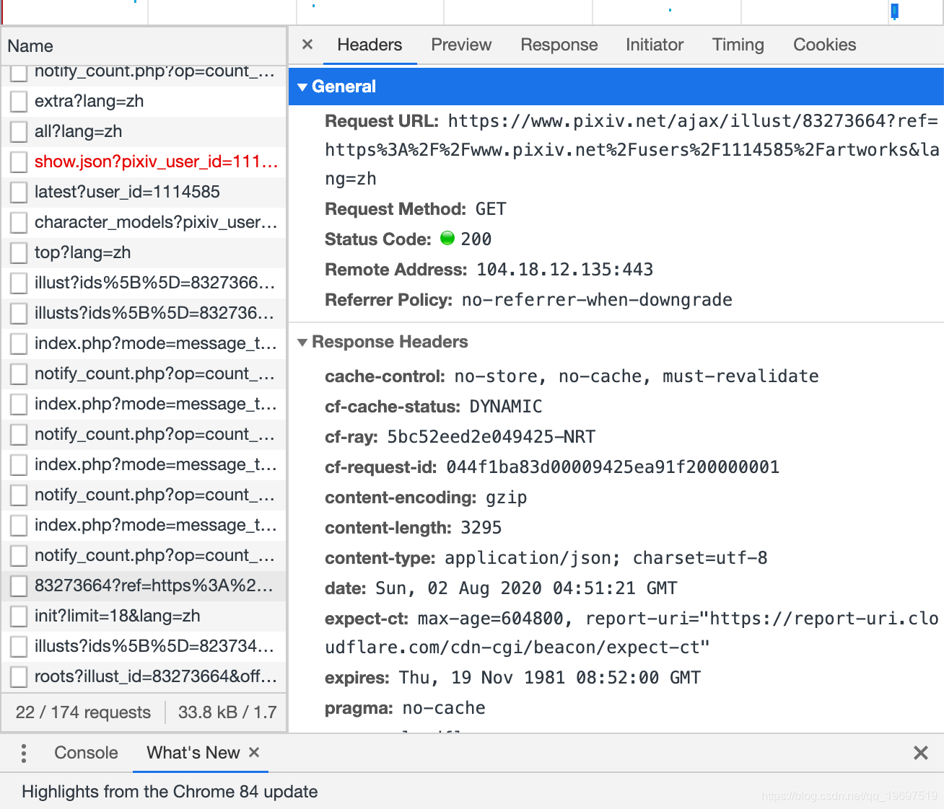Select the illusts?ids%5B%5D=832736 request
The width and height of the screenshot is (944, 809).
click(144, 313)
